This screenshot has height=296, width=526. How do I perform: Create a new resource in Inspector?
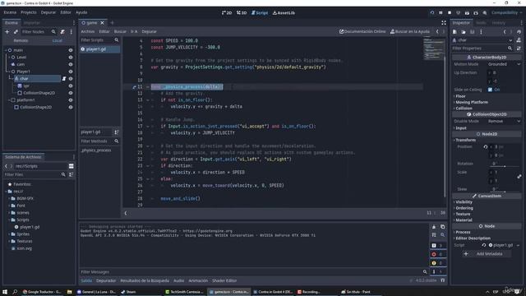click(454, 31)
